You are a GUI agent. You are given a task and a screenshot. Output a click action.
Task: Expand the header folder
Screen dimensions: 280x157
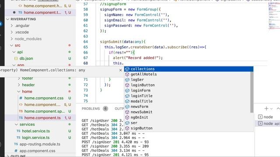click(x=19, y=85)
